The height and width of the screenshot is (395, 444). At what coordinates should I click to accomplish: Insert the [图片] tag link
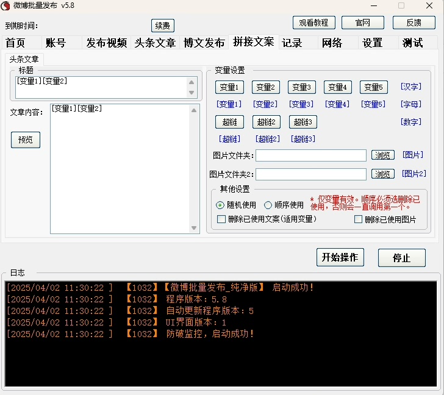tap(413, 155)
